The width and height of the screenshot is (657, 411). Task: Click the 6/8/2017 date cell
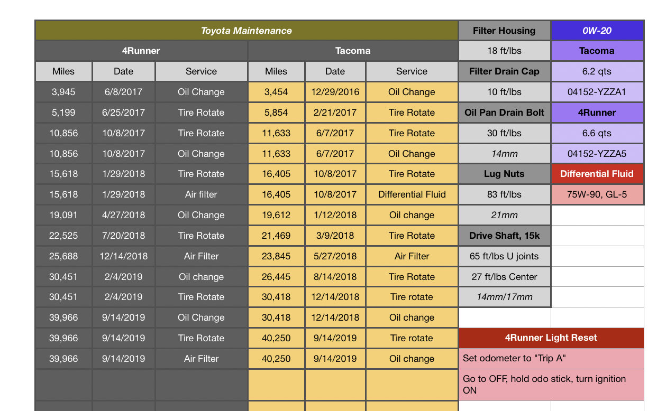(x=124, y=92)
